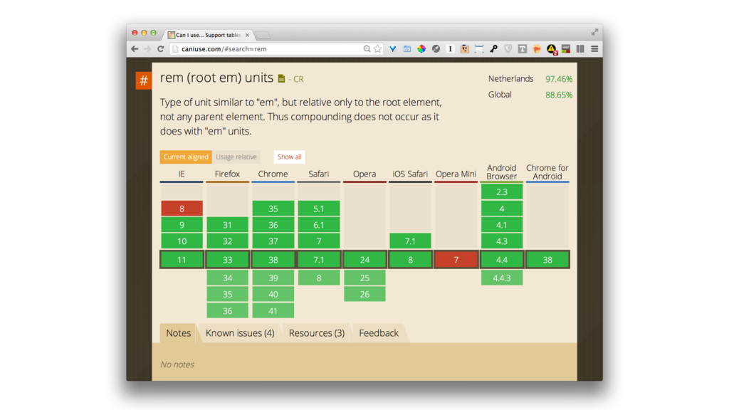Select the Current aligned view
This screenshot has height=410, width=729.
[x=186, y=157]
